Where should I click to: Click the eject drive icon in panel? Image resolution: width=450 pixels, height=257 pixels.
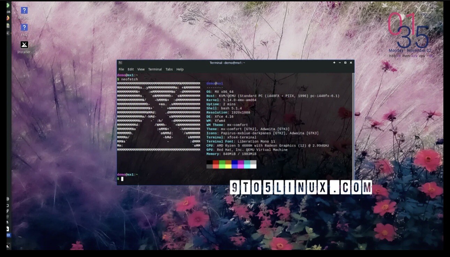tap(8, 222)
